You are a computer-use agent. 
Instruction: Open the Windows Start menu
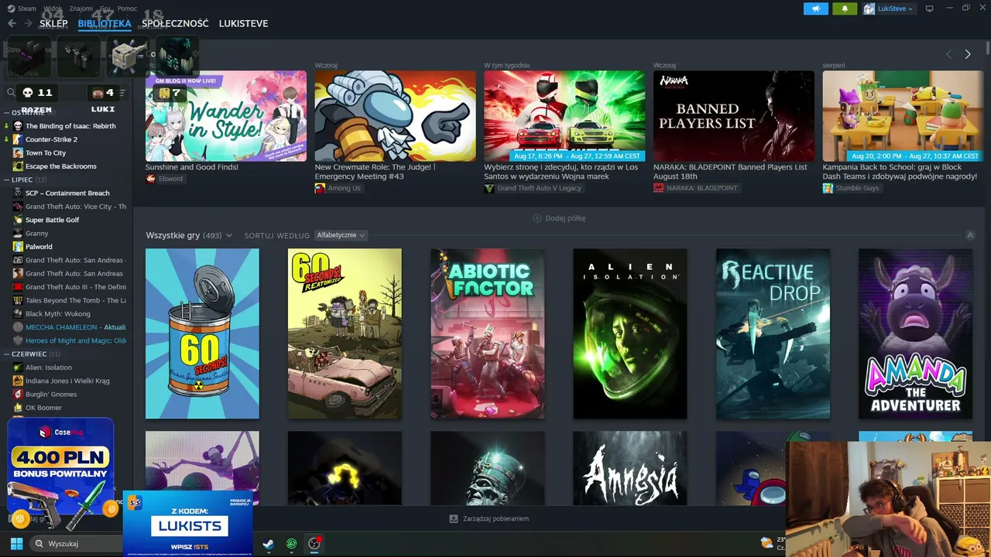(x=16, y=544)
